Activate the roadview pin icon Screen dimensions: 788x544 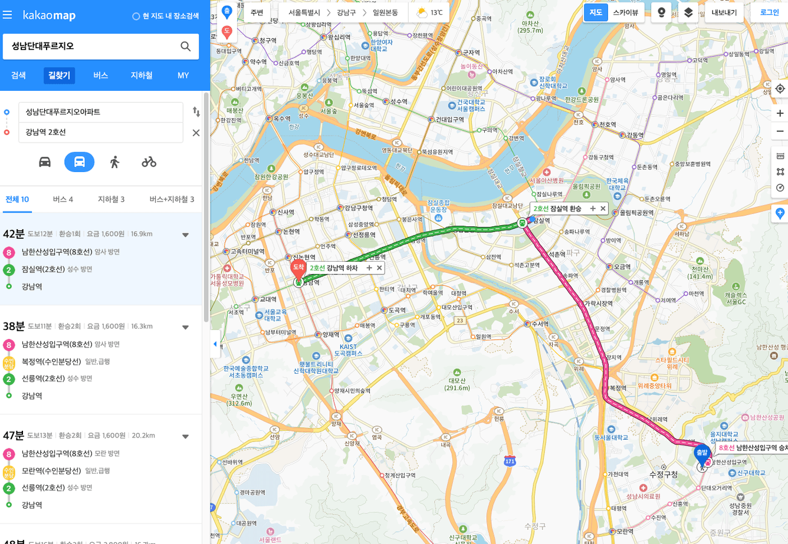[662, 12]
